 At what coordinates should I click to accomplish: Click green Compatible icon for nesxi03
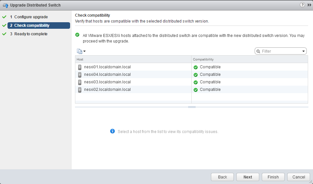click(x=196, y=82)
